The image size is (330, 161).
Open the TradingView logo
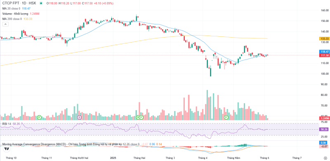(7, 149)
